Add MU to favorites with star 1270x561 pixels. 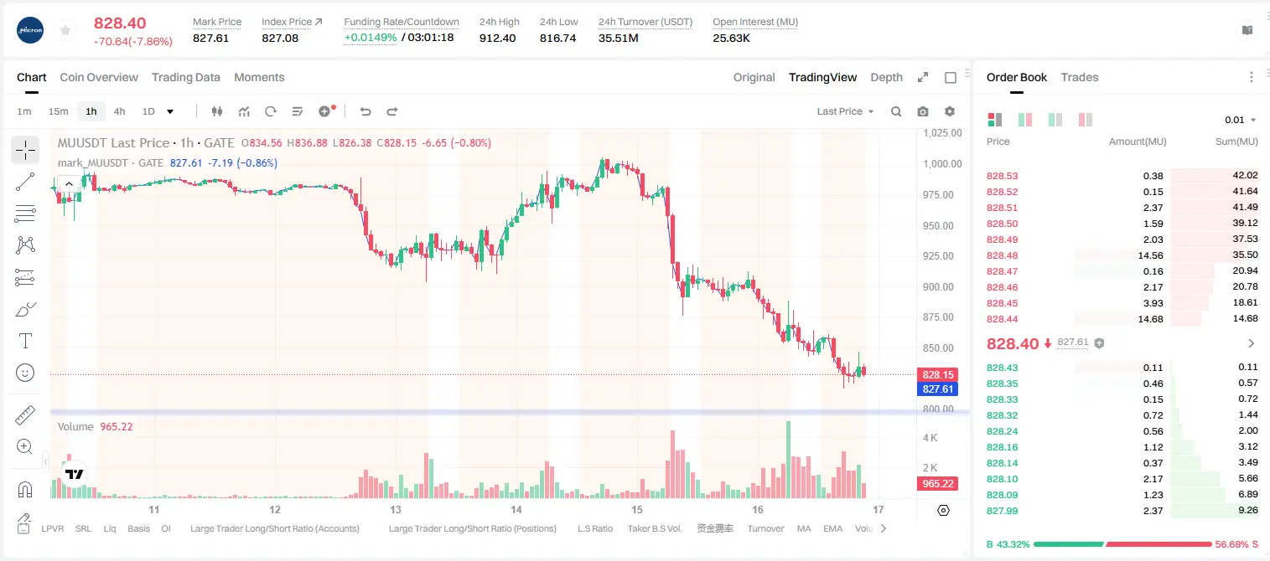click(65, 31)
